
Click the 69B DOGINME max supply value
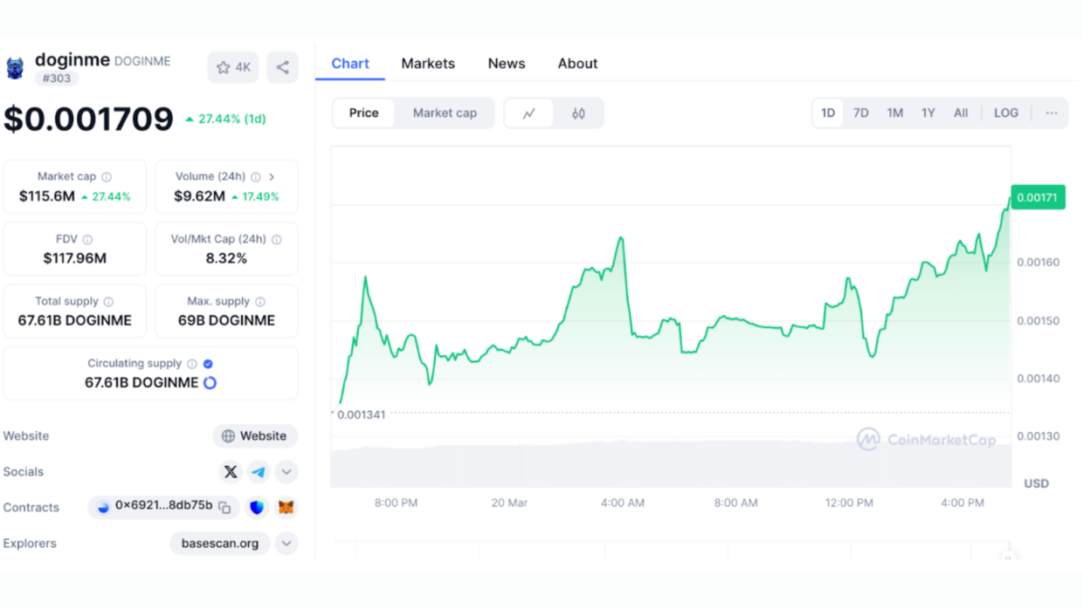pyautogui.click(x=226, y=320)
